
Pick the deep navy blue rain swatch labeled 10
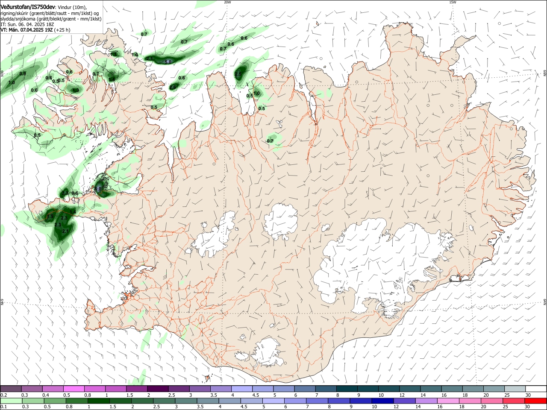point(382,401)
